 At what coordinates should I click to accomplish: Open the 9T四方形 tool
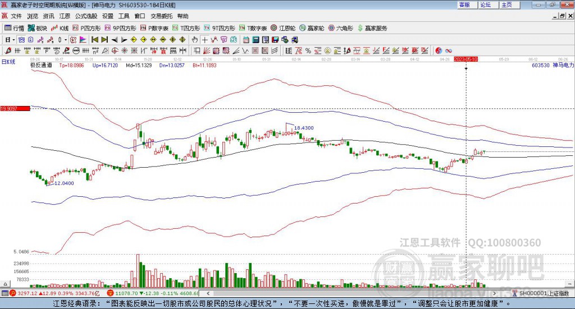tap(220, 28)
